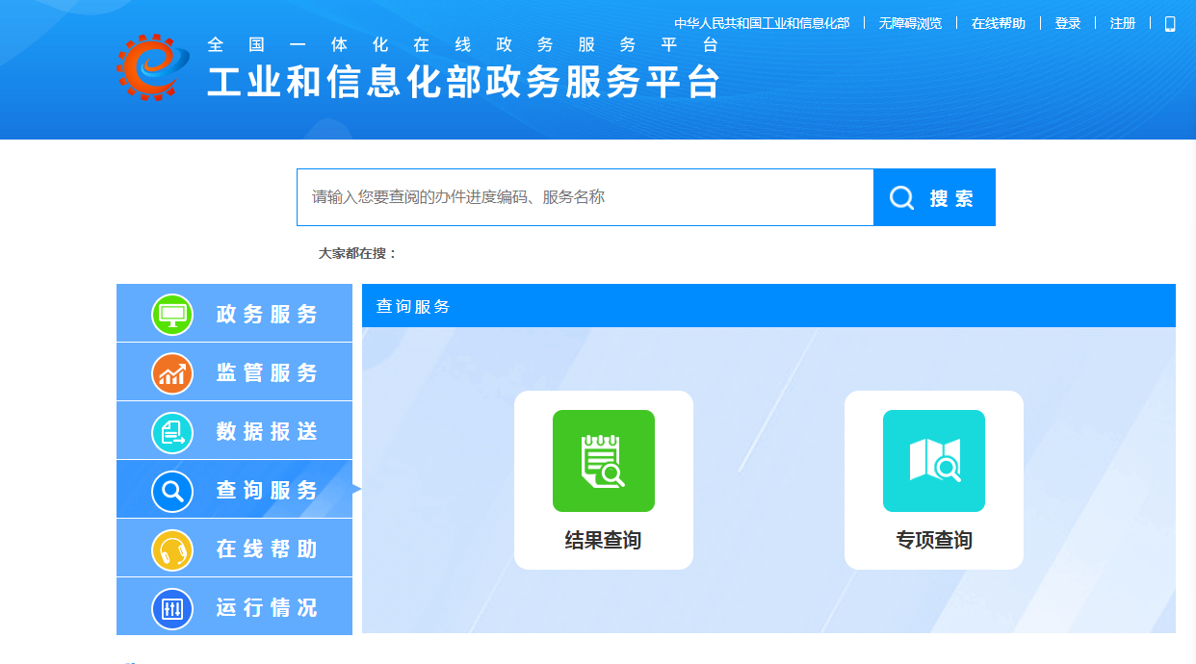Click the magnifier icon in search button
Viewport: 1196px width, 664px height.
[902, 198]
